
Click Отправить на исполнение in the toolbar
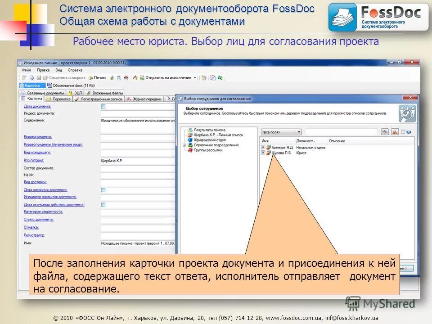(168, 77)
